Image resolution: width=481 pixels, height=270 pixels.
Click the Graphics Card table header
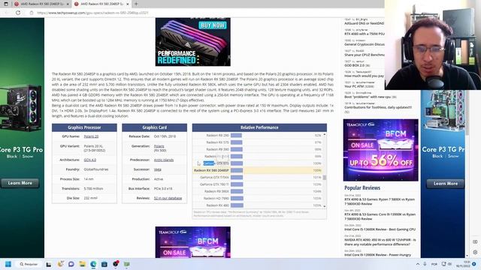click(x=154, y=127)
